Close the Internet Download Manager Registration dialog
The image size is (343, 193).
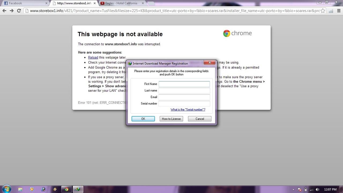pyautogui.click(x=210, y=62)
